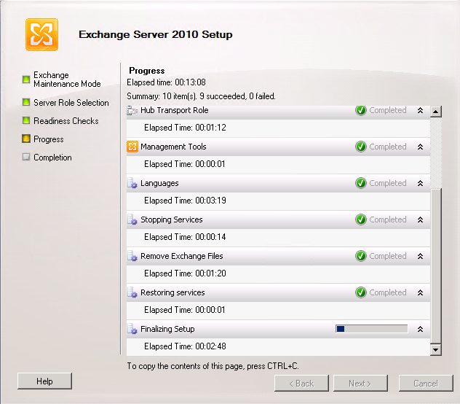Click the Summary 10 item(s) line
This screenshot has height=404, width=460.
pyautogui.click(x=201, y=96)
